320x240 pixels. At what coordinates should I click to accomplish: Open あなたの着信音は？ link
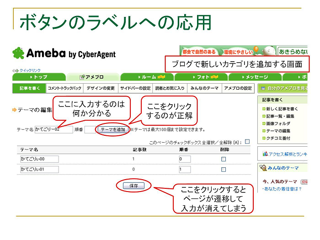(x=283, y=189)
